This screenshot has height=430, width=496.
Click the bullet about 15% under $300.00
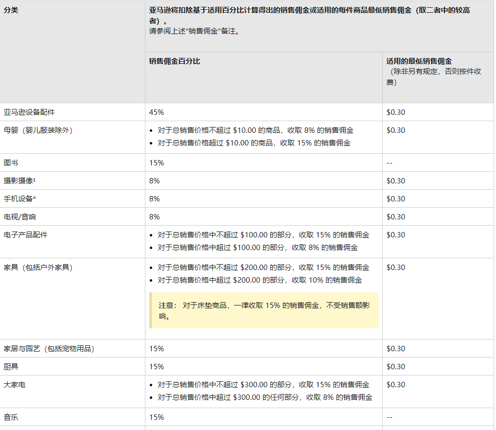tap(263, 385)
